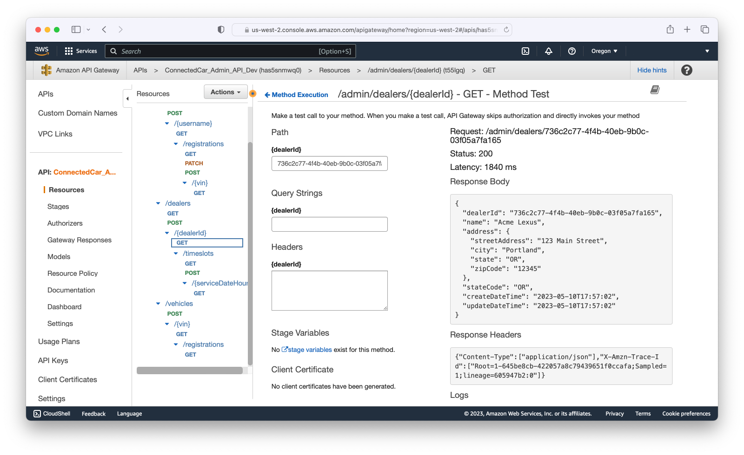Collapse the left navigation panel arrow
This screenshot has height=455, width=744.
coord(127,98)
